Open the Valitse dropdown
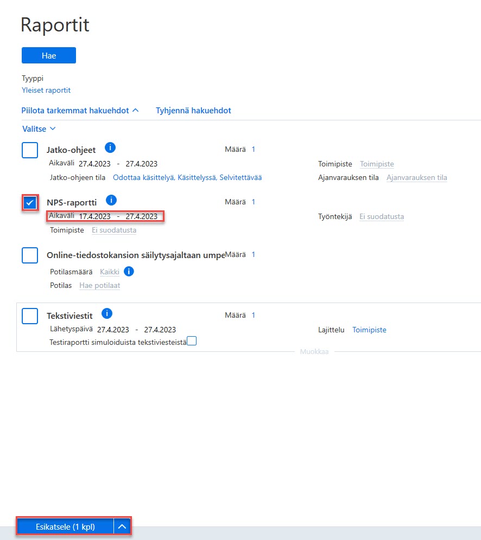Image resolution: width=481 pixels, height=540 pixels. (39, 129)
